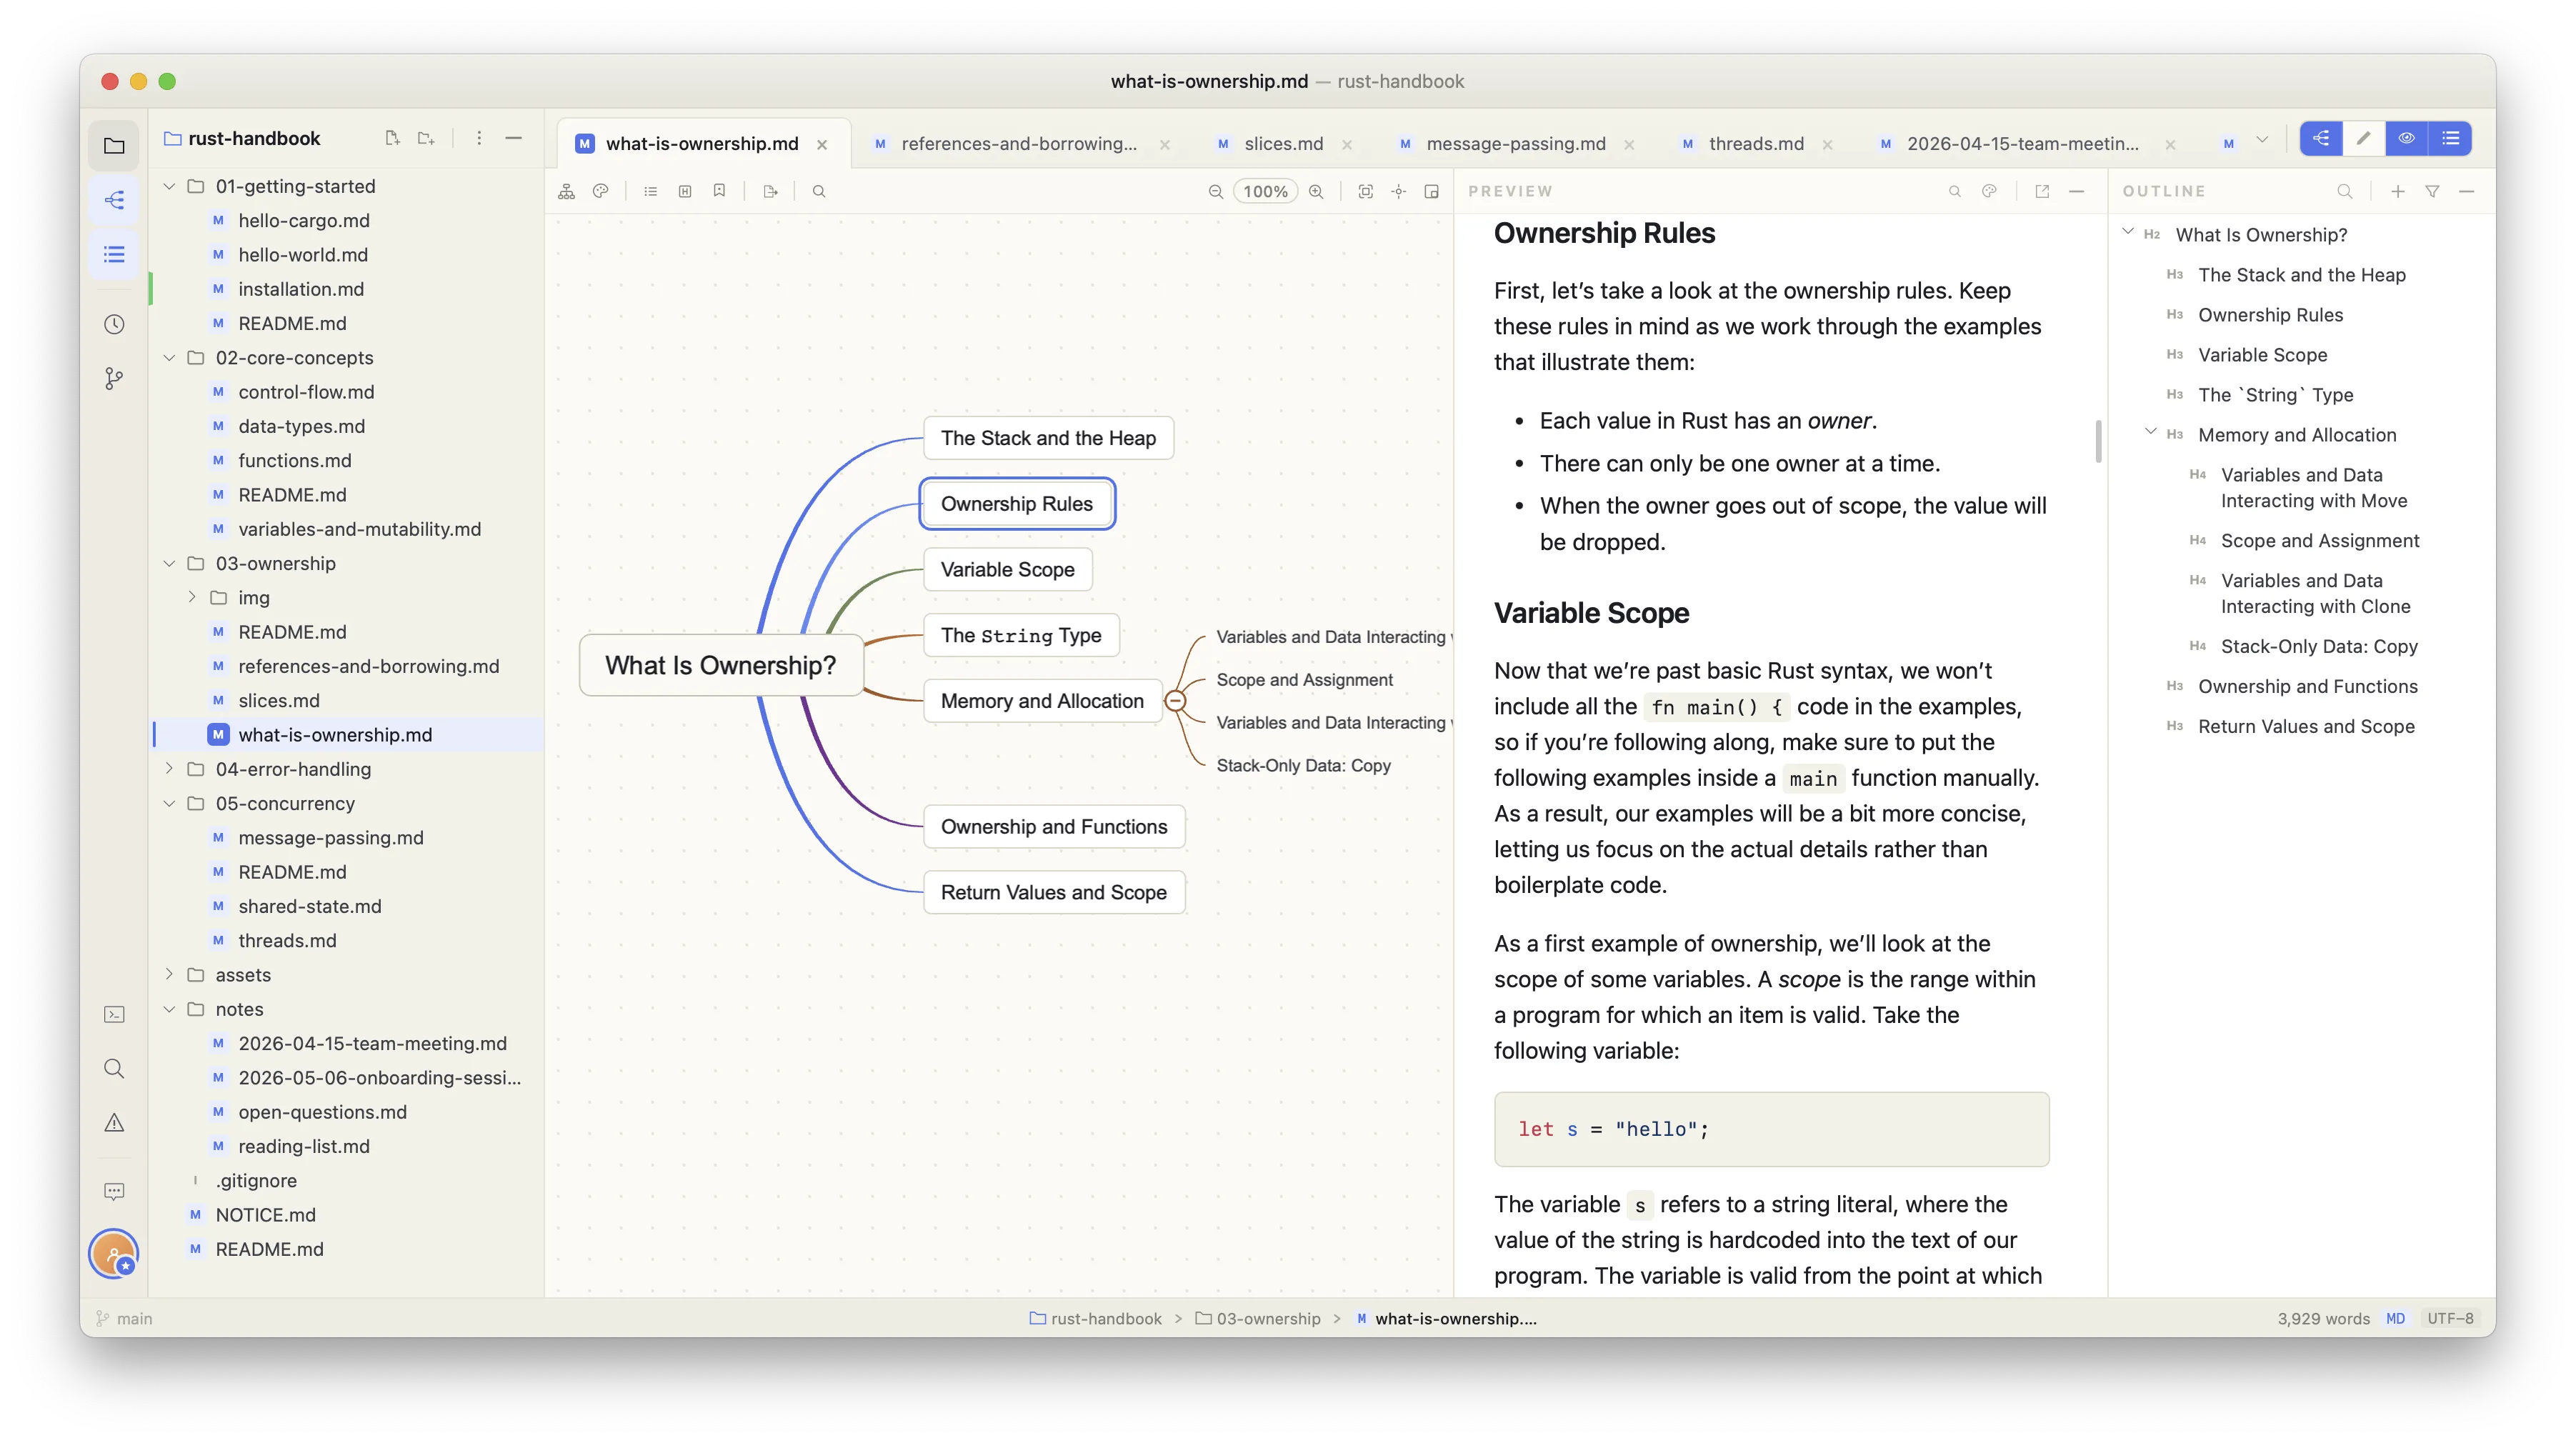Expand the img folder
The image size is (2576, 1443).
[192, 597]
